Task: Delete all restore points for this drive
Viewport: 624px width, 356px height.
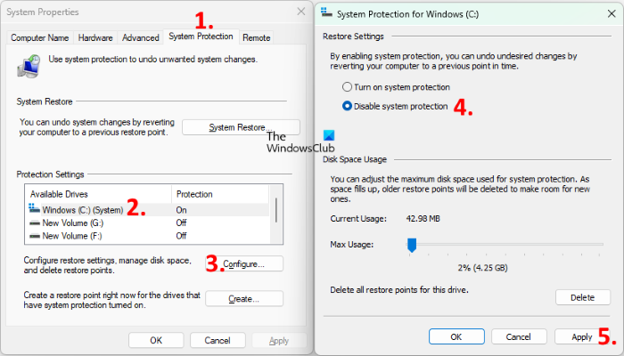Action: (582, 297)
